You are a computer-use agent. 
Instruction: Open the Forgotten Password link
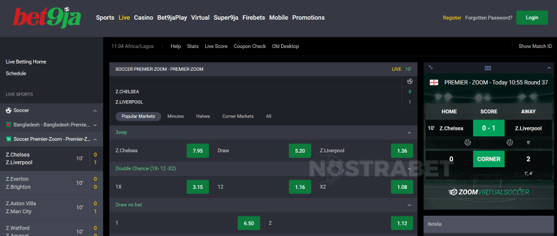[x=489, y=18]
